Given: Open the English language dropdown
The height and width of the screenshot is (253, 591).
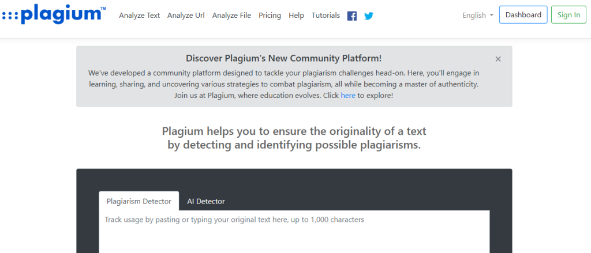Looking at the screenshot, I should coord(477,15).
